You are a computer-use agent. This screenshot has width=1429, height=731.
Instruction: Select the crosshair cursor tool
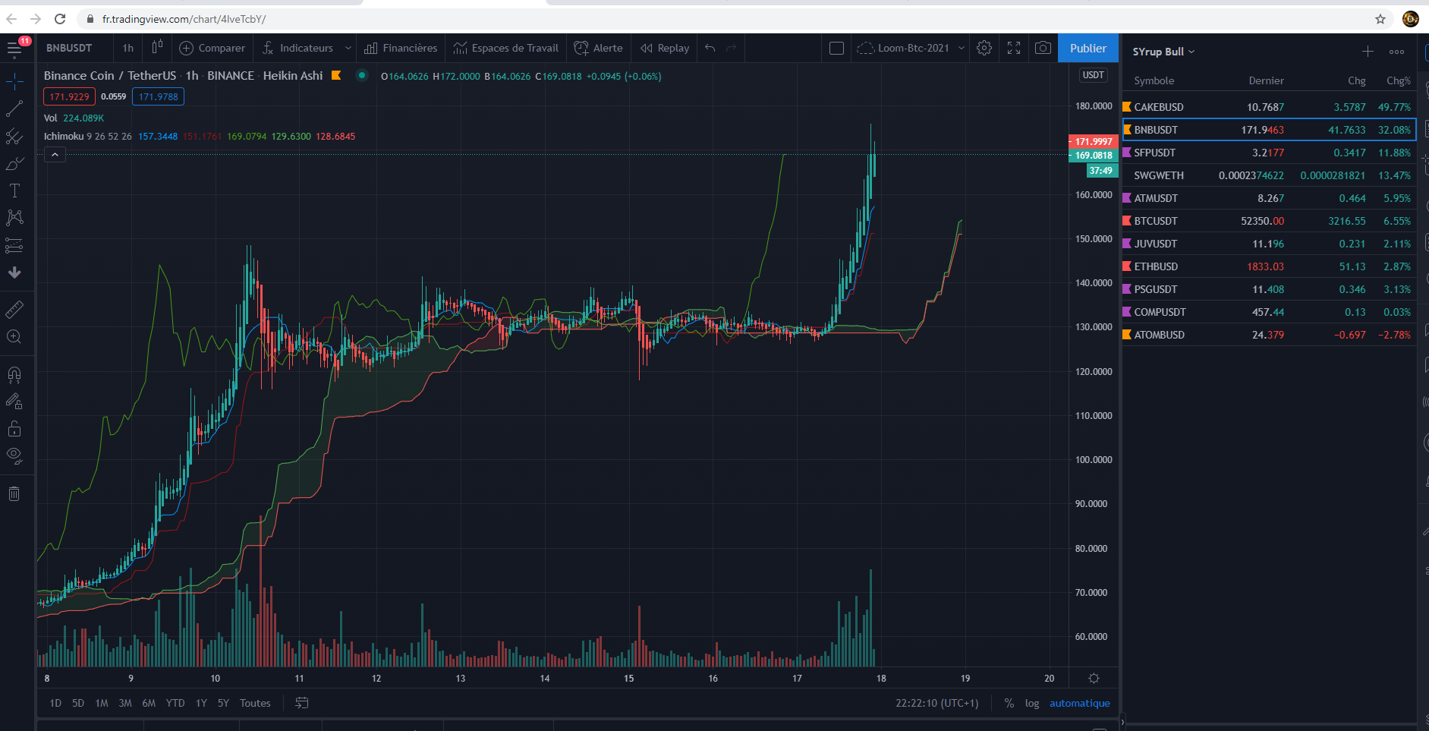click(x=14, y=81)
